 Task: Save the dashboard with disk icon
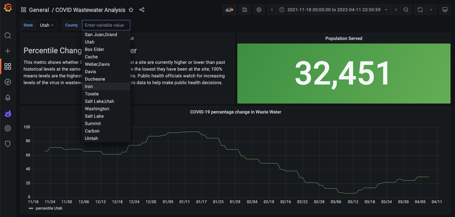pyautogui.click(x=245, y=10)
